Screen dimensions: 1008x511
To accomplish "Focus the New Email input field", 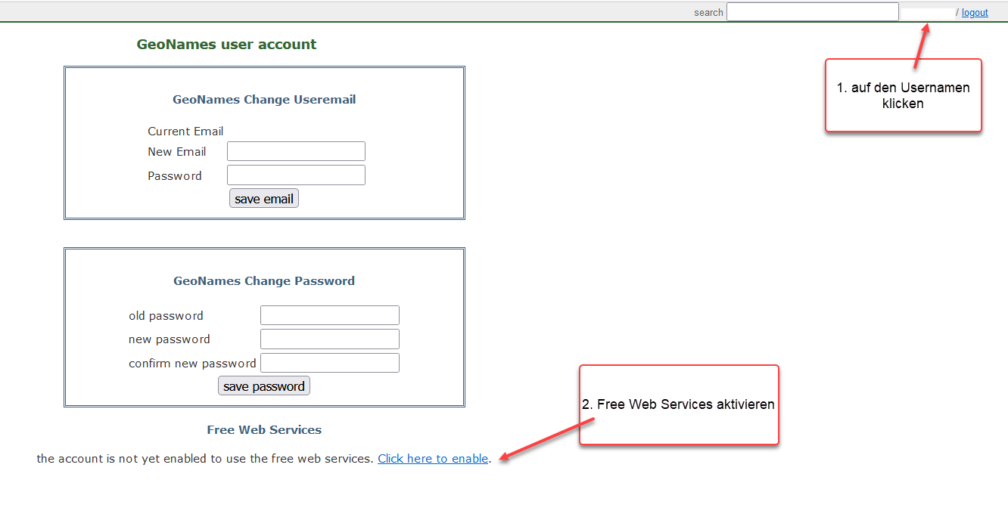I will pyautogui.click(x=296, y=151).
